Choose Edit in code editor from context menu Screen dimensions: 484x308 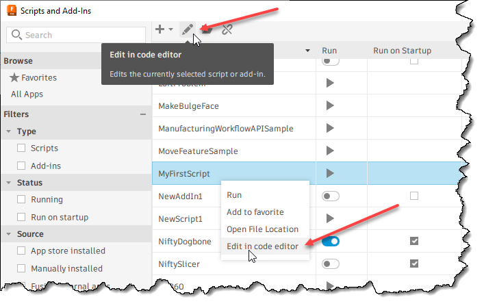[x=262, y=246]
